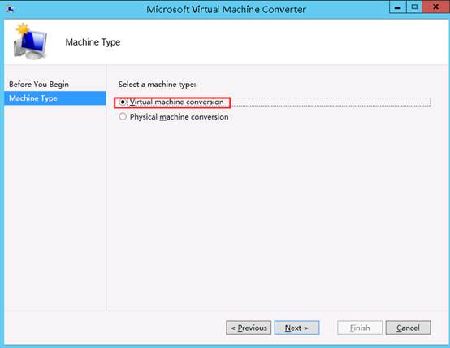Viewport: 450px width, 348px height.
Task: Click the Microsoft Virtual Machine Converter title
Action: click(x=226, y=9)
